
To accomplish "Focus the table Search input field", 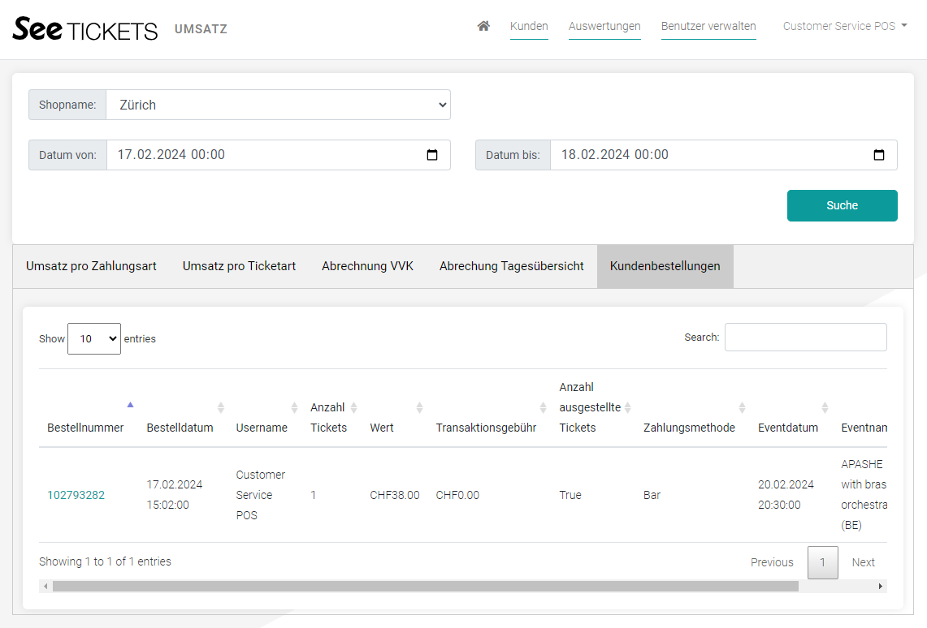I will point(805,338).
